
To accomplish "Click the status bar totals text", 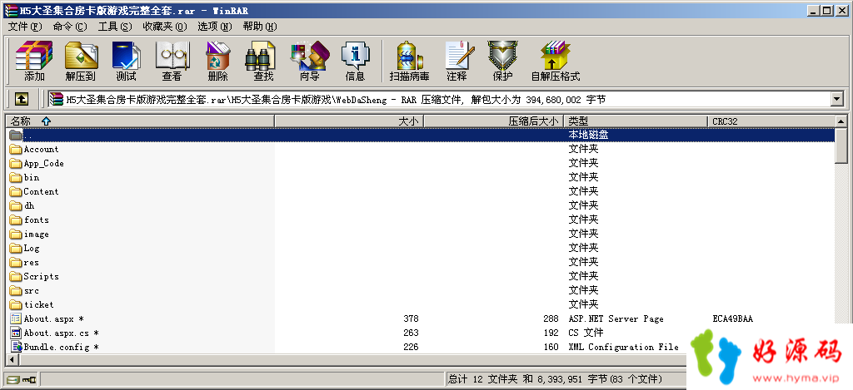I will (x=555, y=379).
